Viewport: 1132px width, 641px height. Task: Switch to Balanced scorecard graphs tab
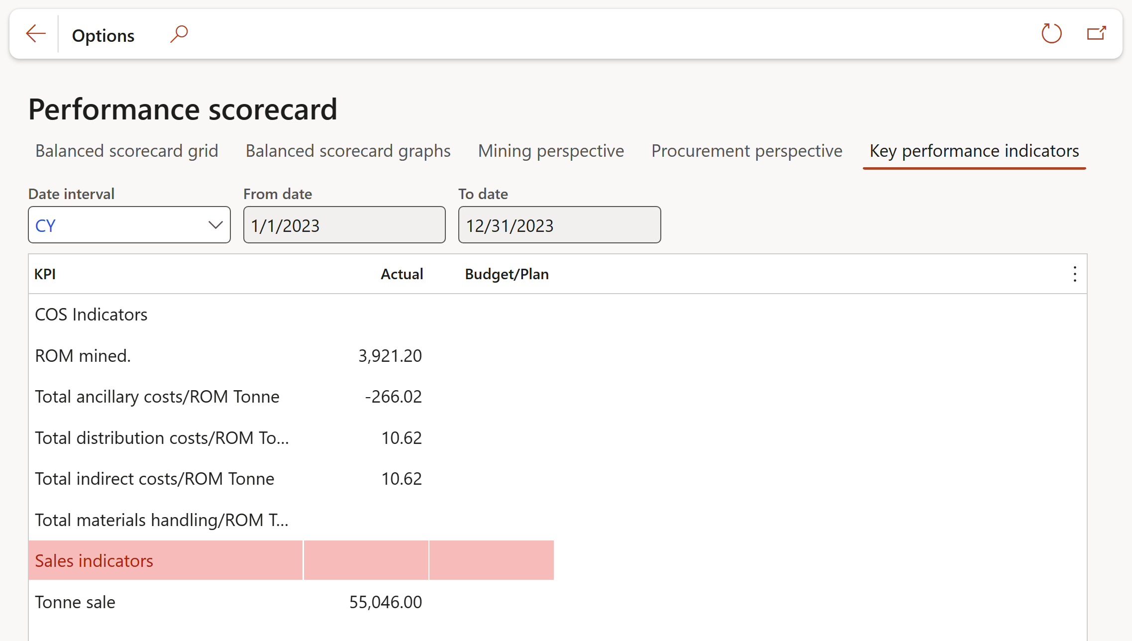pyautogui.click(x=348, y=151)
